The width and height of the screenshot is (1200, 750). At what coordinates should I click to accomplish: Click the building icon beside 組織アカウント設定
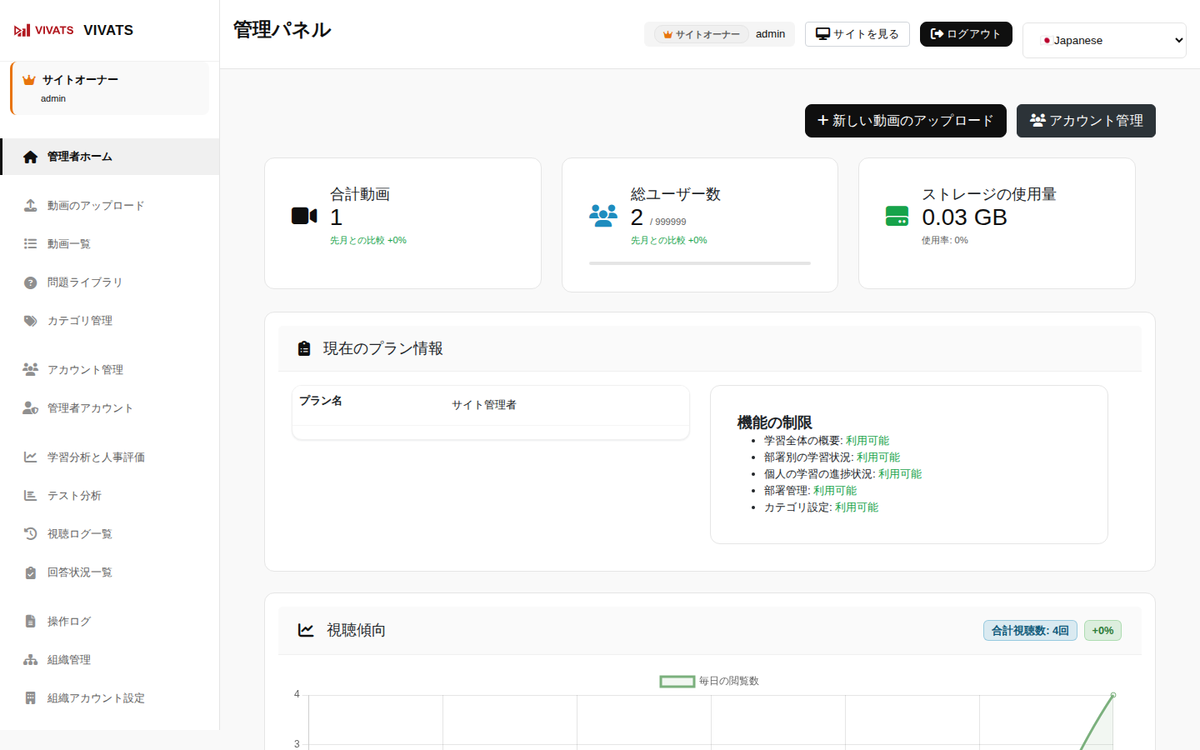pyautogui.click(x=30, y=698)
